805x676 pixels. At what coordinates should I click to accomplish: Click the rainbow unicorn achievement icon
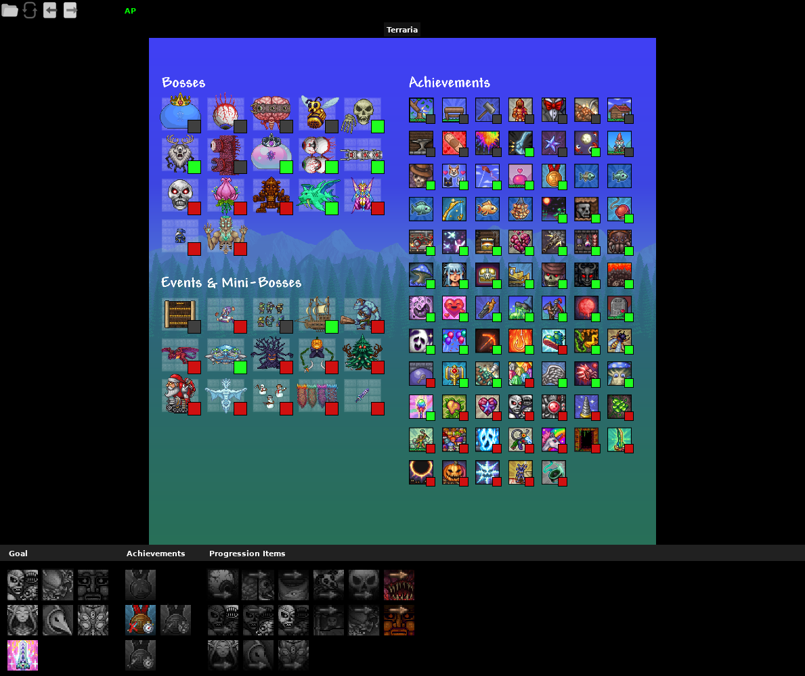pos(553,441)
